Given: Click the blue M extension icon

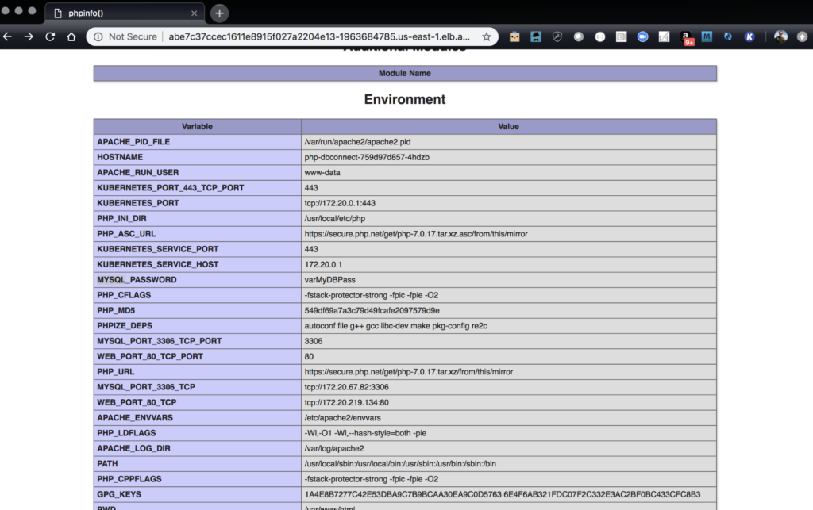Looking at the screenshot, I should (707, 36).
